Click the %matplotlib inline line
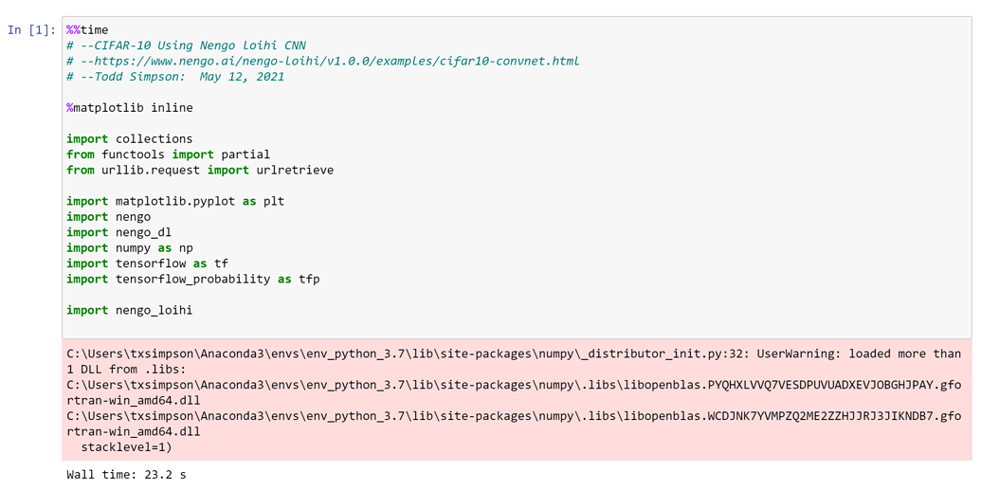Screen dimensions: 981x490 (x=130, y=108)
